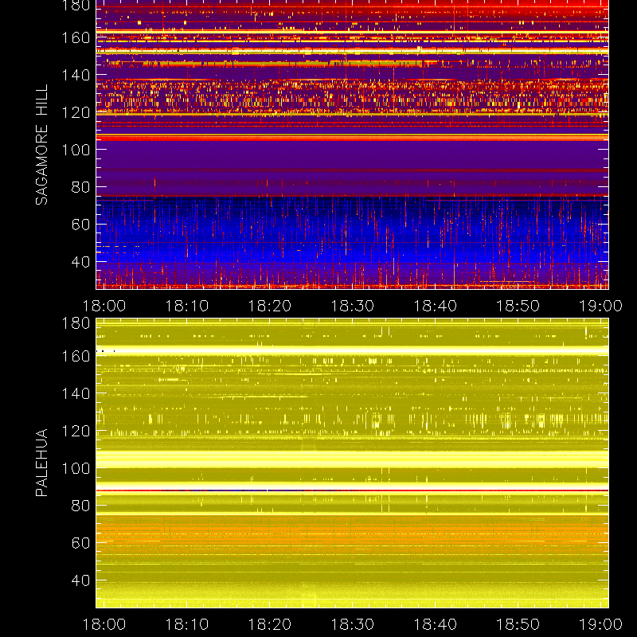Choose the 160 tick label on Palehua axis
Screen dimensions: 637x637
(76, 356)
